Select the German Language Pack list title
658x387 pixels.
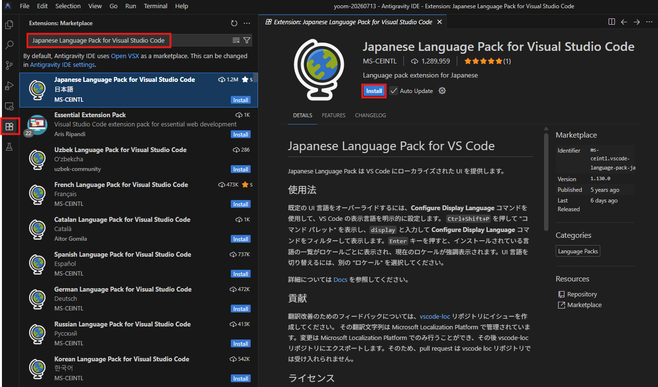pos(123,290)
